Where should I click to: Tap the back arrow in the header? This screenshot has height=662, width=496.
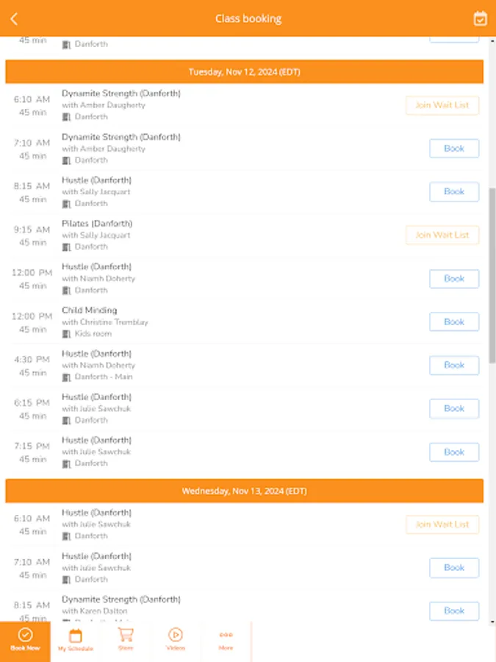coord(14,18)
